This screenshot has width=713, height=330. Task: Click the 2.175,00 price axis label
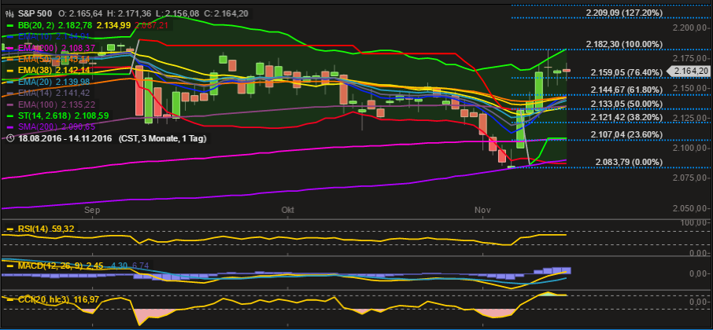(x=690, y=58)
